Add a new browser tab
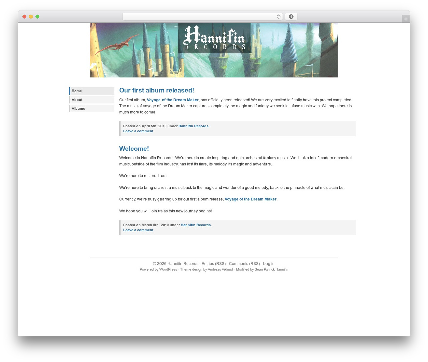The width and height of the screenshot is (428, 362). 406,19
